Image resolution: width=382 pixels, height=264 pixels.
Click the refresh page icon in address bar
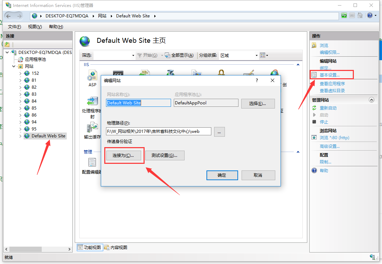pyautogui.click(x=344, y=16)
